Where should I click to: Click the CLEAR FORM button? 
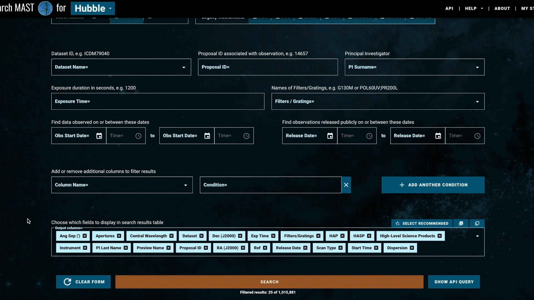tap(83, 282)
